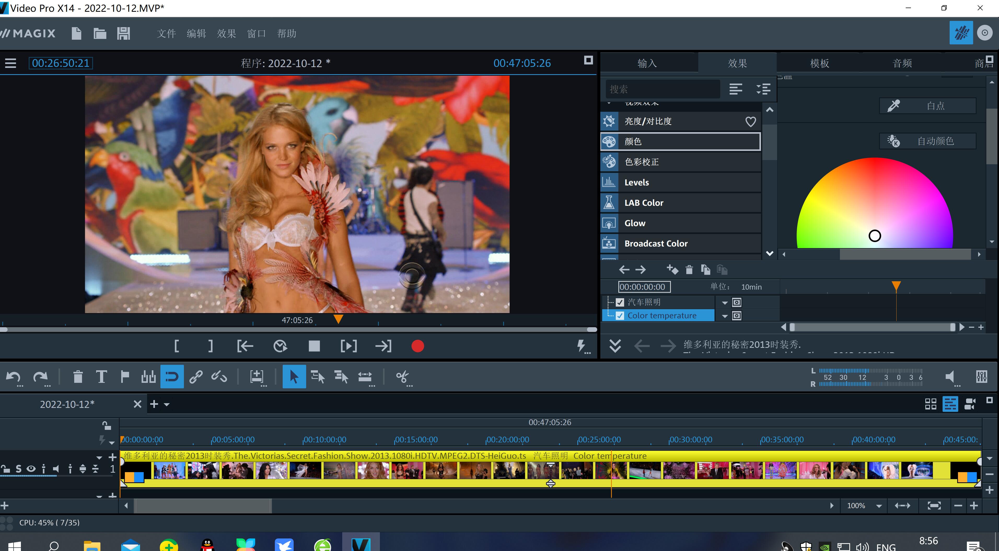Toggle the Color temperature effect checkbox
This screenshot has width=999, height=551.
click(x=620, y=316)
